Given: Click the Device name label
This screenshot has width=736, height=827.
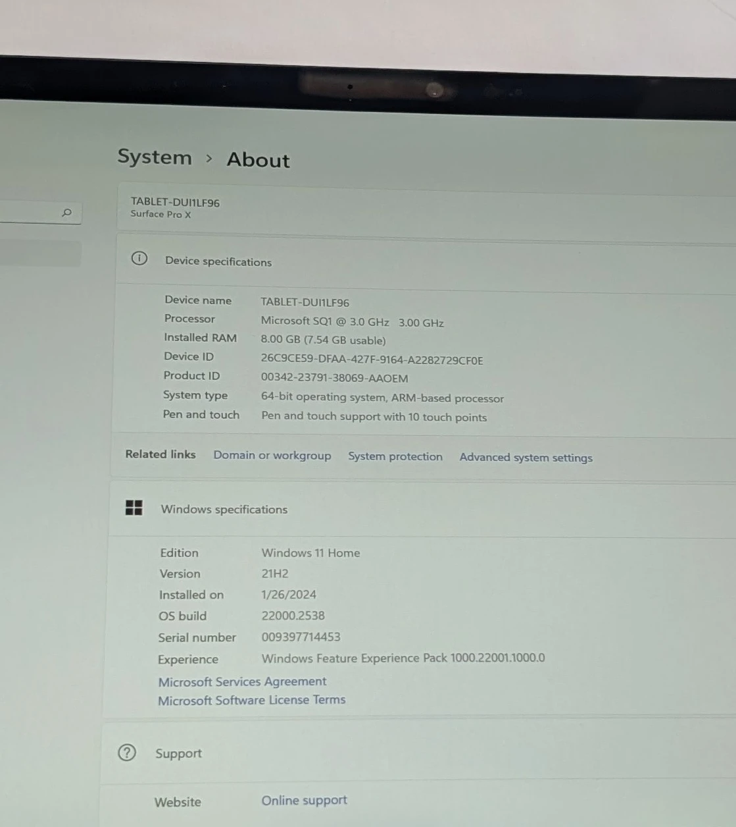Looking at the screenshot, I should [198, 300].
